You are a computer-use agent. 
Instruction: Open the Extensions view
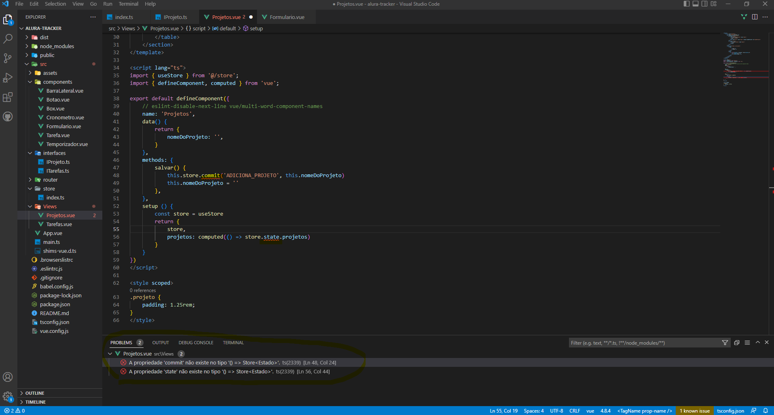[x=8, y=97]
